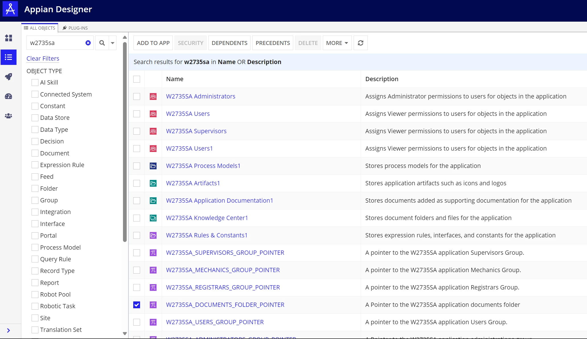Click the constant icon for MECHANICS_GROUP_POINTER
This screenshot has height=339, width=587.
click(153, 270)
